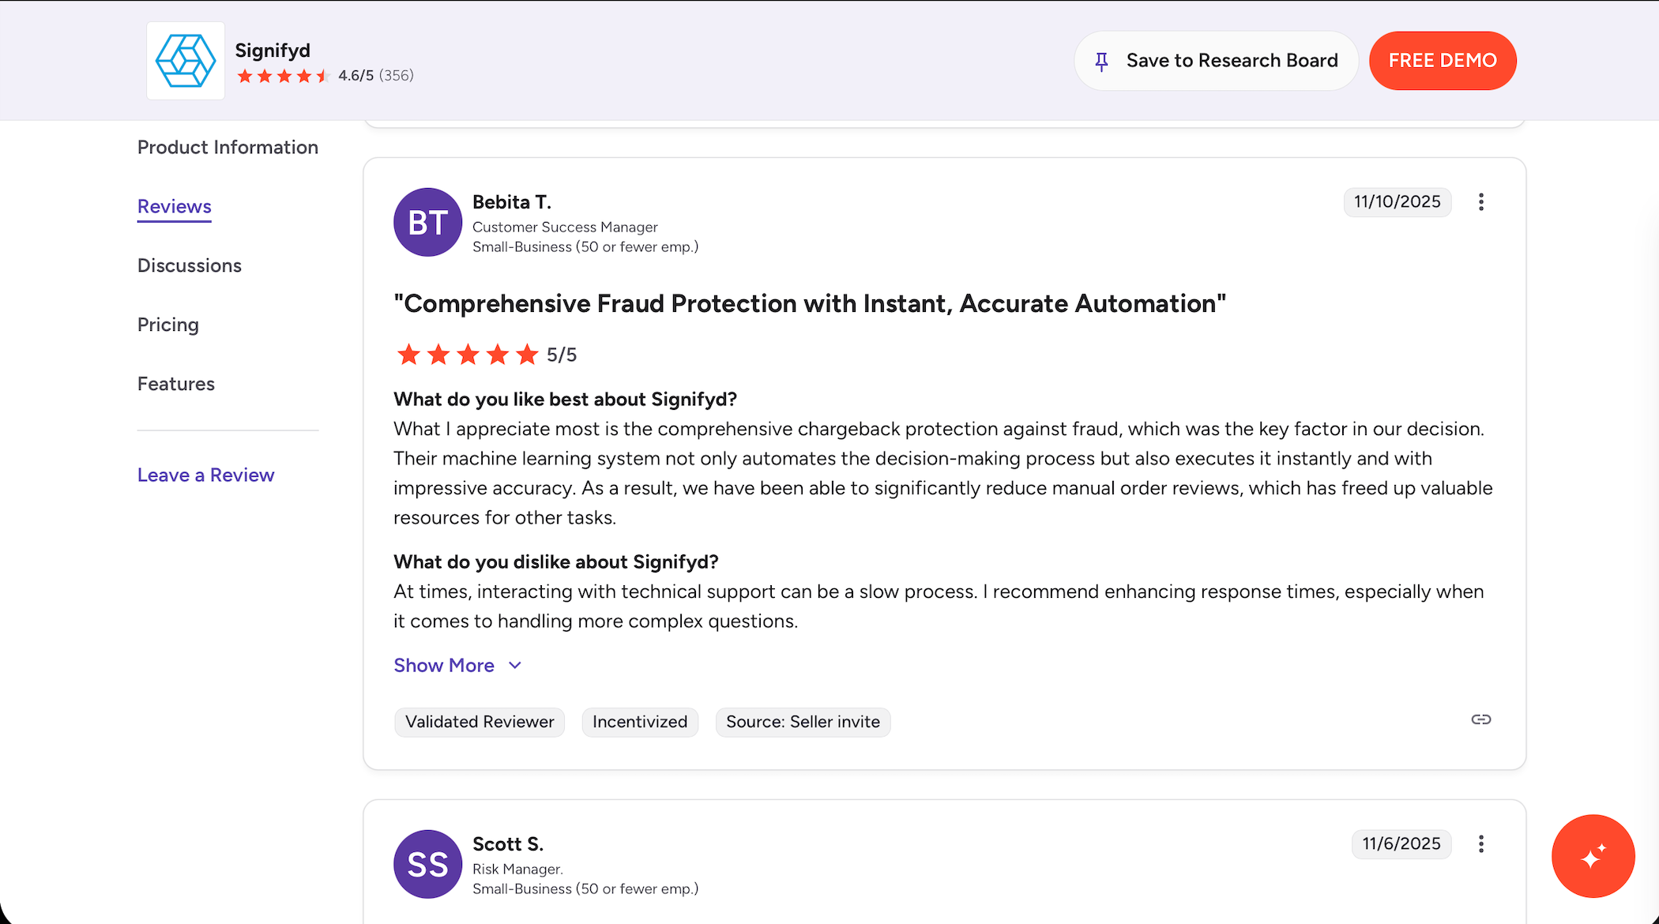
Task: Copy link icon for Bebita T.'s review
Action: 1481,719
